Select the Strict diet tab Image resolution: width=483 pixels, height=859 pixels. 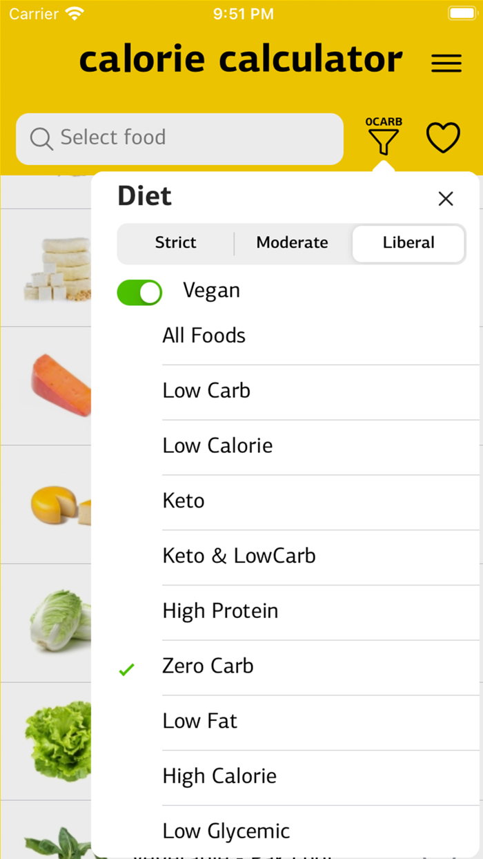(175, 243)
